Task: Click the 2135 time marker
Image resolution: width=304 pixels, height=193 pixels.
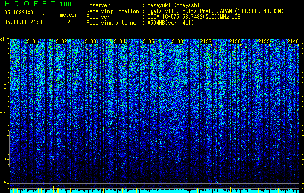Action: (x=148, y=41)
